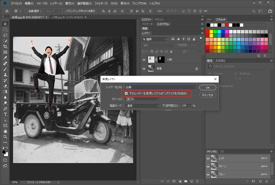
Task: Open the カラー dropdown in new layer dialog
Action: coord(143,99)
